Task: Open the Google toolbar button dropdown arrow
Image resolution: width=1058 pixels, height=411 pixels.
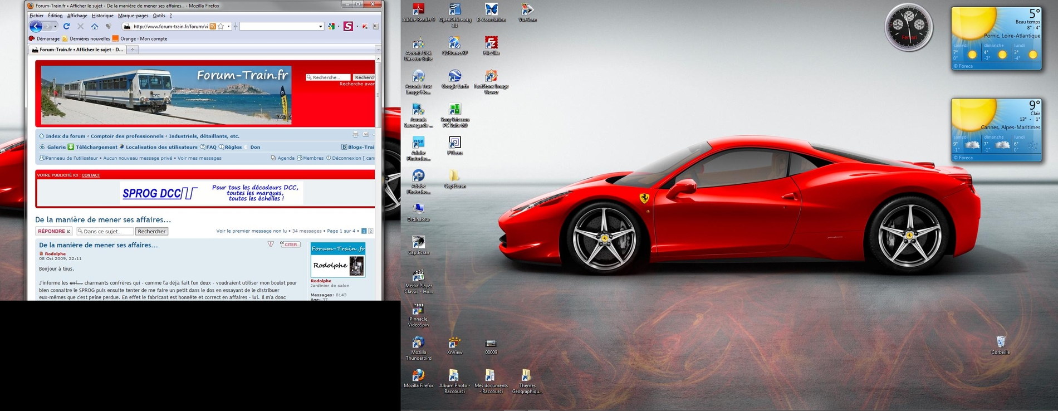Action: [339, 26]
